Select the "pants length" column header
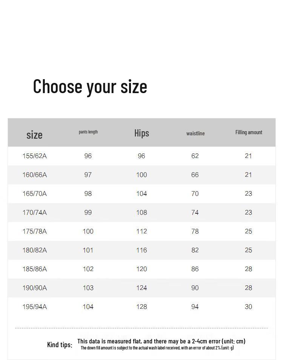283x360 pixels. coord(88,132)
